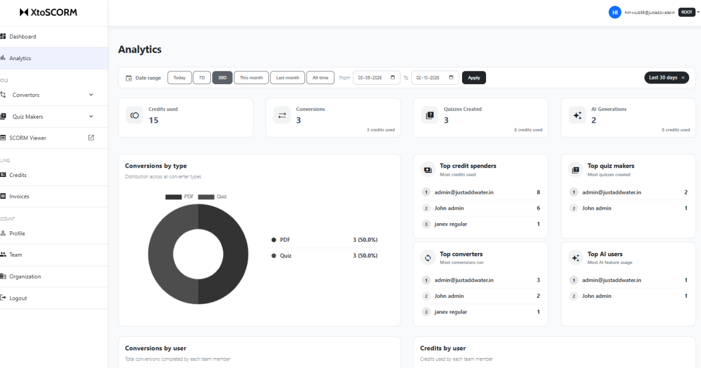Click the Top quiz makers icon
The image size is (701, 368).
point(575,169)
